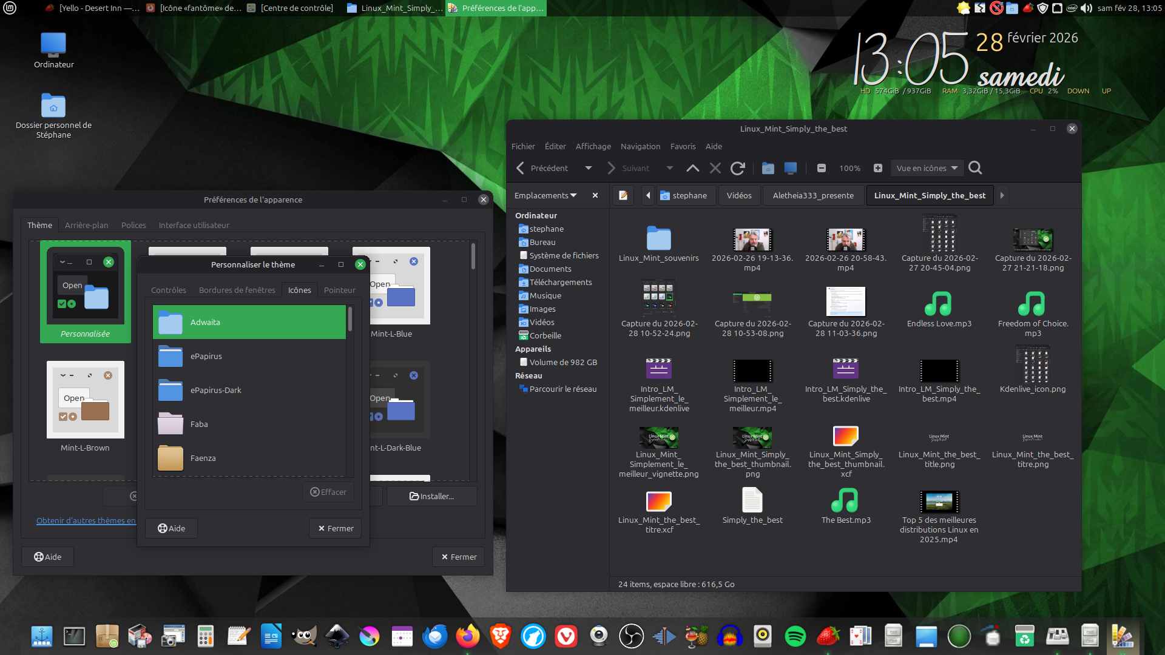Go forward with the Suivant arrow
Screen dimensions: 1165x655
pyautogui.click(x=611, y=168)
